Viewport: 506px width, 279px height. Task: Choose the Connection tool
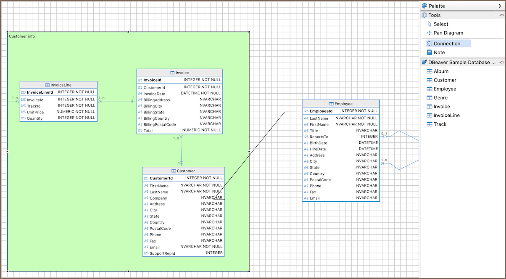[x=447, y=44]
